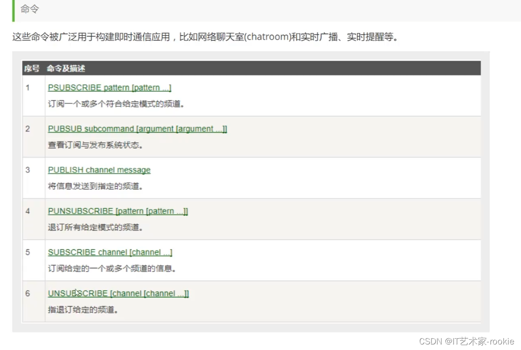Click row number 4 cell

click(x=34, y=219)
